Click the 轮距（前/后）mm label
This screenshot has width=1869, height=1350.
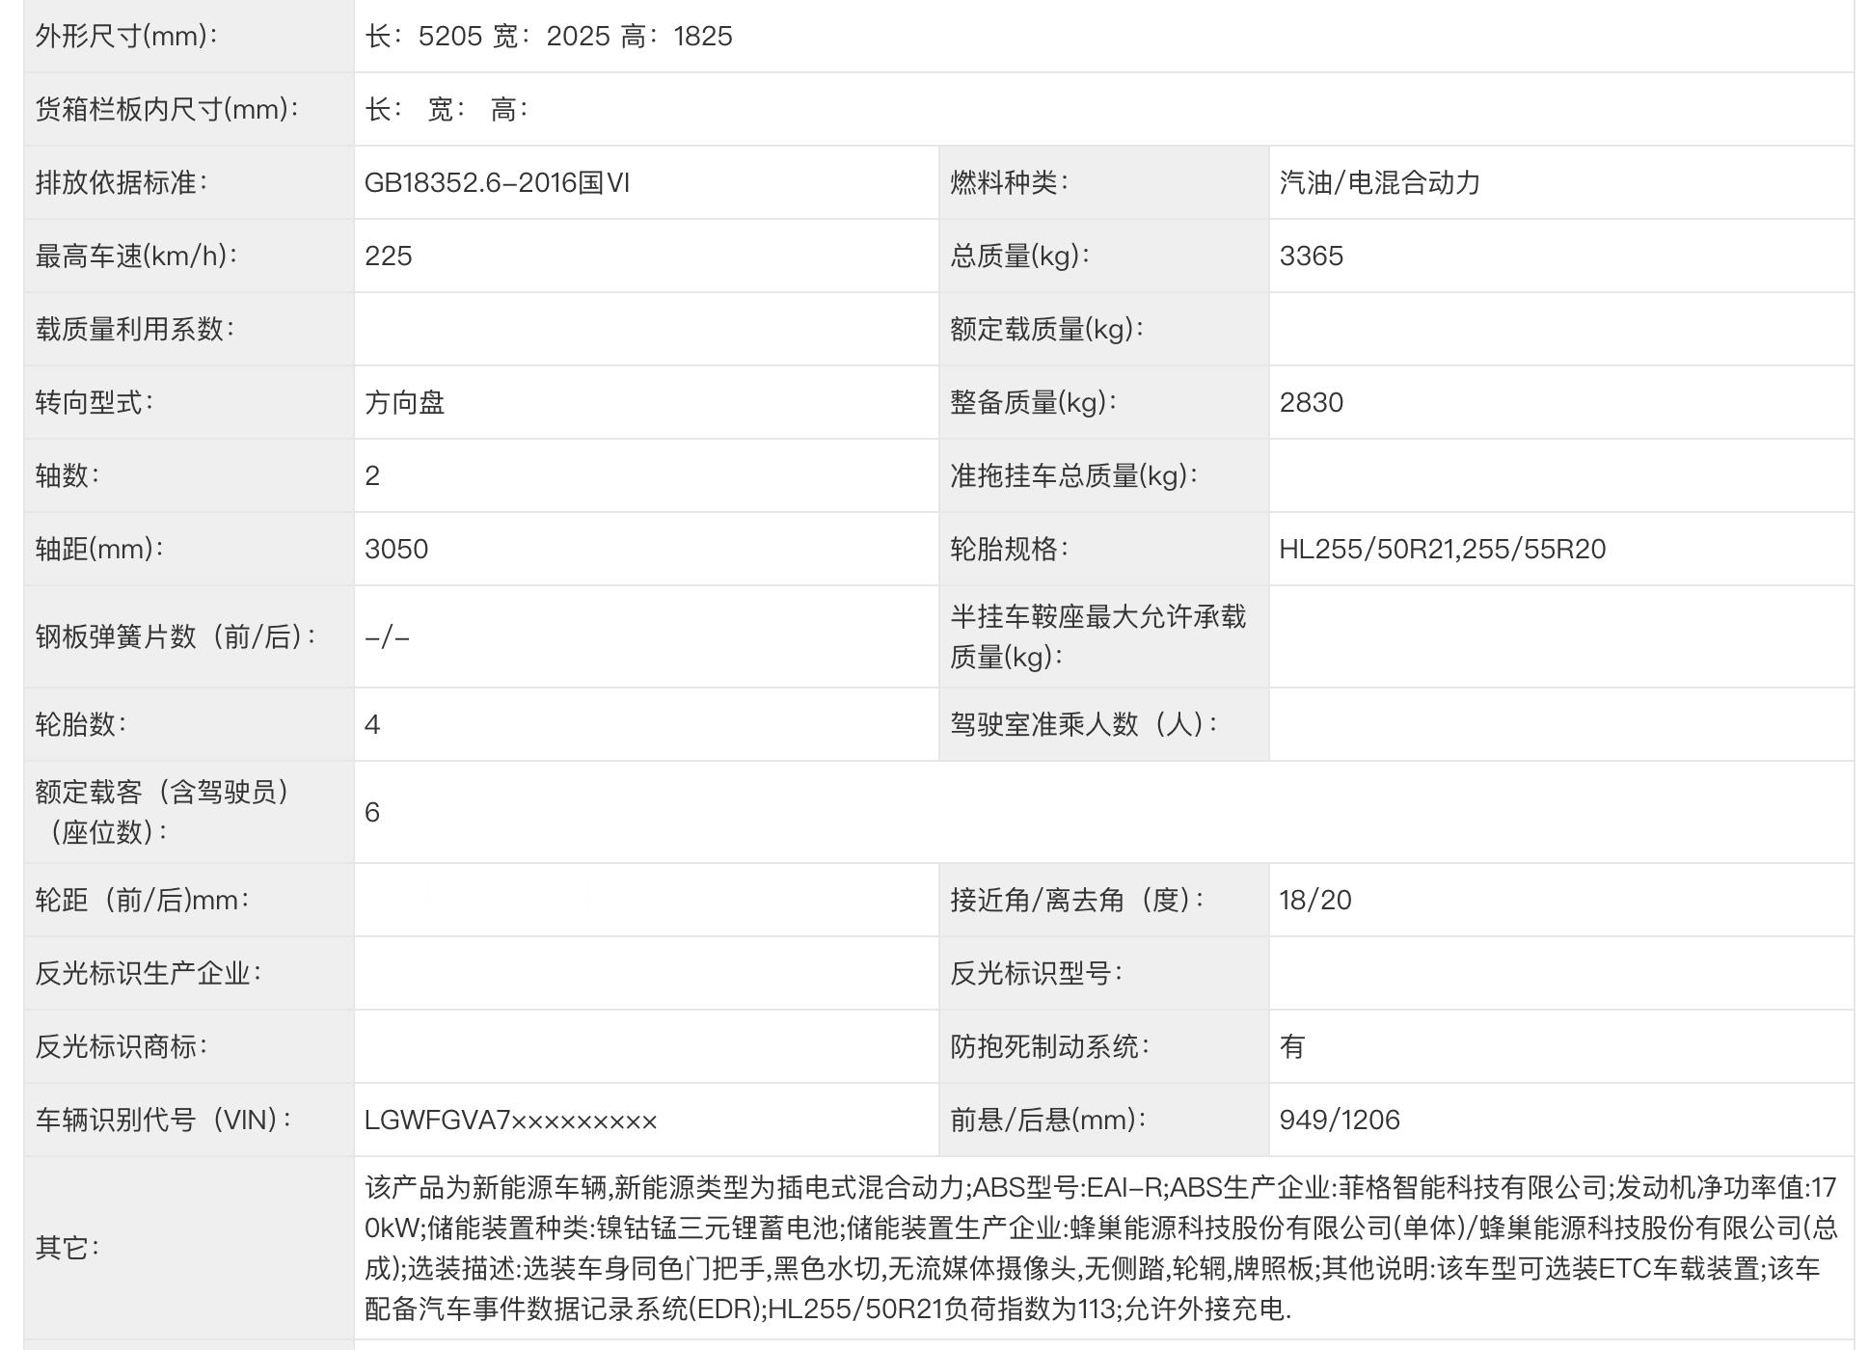(143, 901)
